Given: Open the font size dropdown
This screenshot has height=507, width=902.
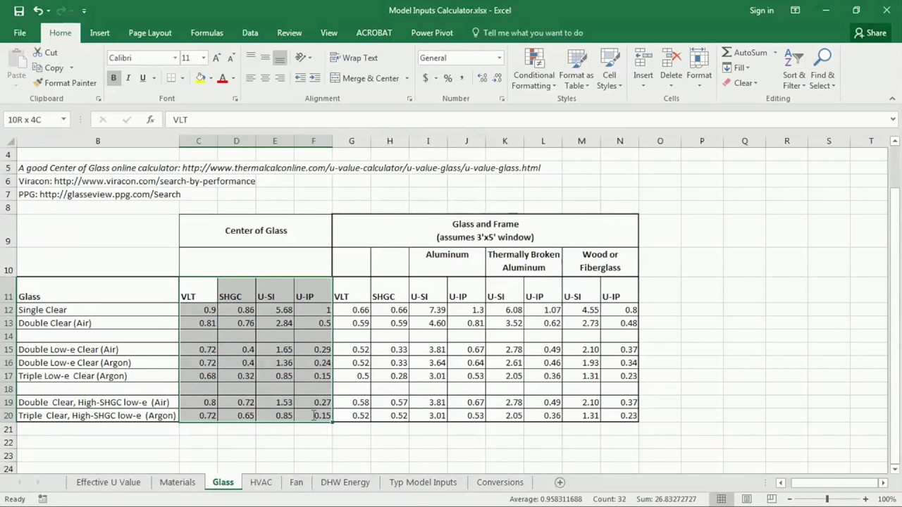Looking at the screenshot, I should pyautogui.click(x=204, y=58).
